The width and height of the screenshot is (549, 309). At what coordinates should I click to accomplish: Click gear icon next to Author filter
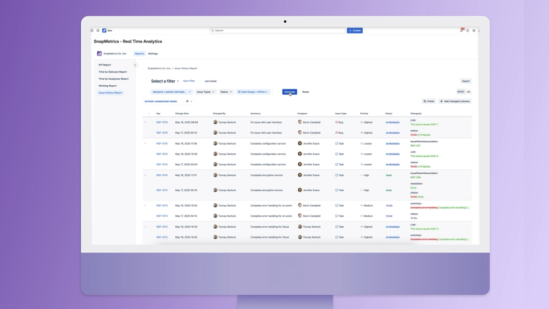click(187, 101)
